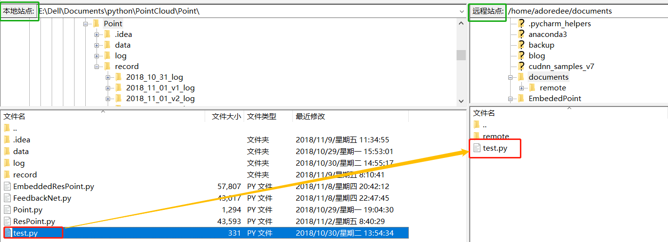668x242 pixels.
Task: Click the local tree vertical scrollbar thumb
Action: (461, 55)
